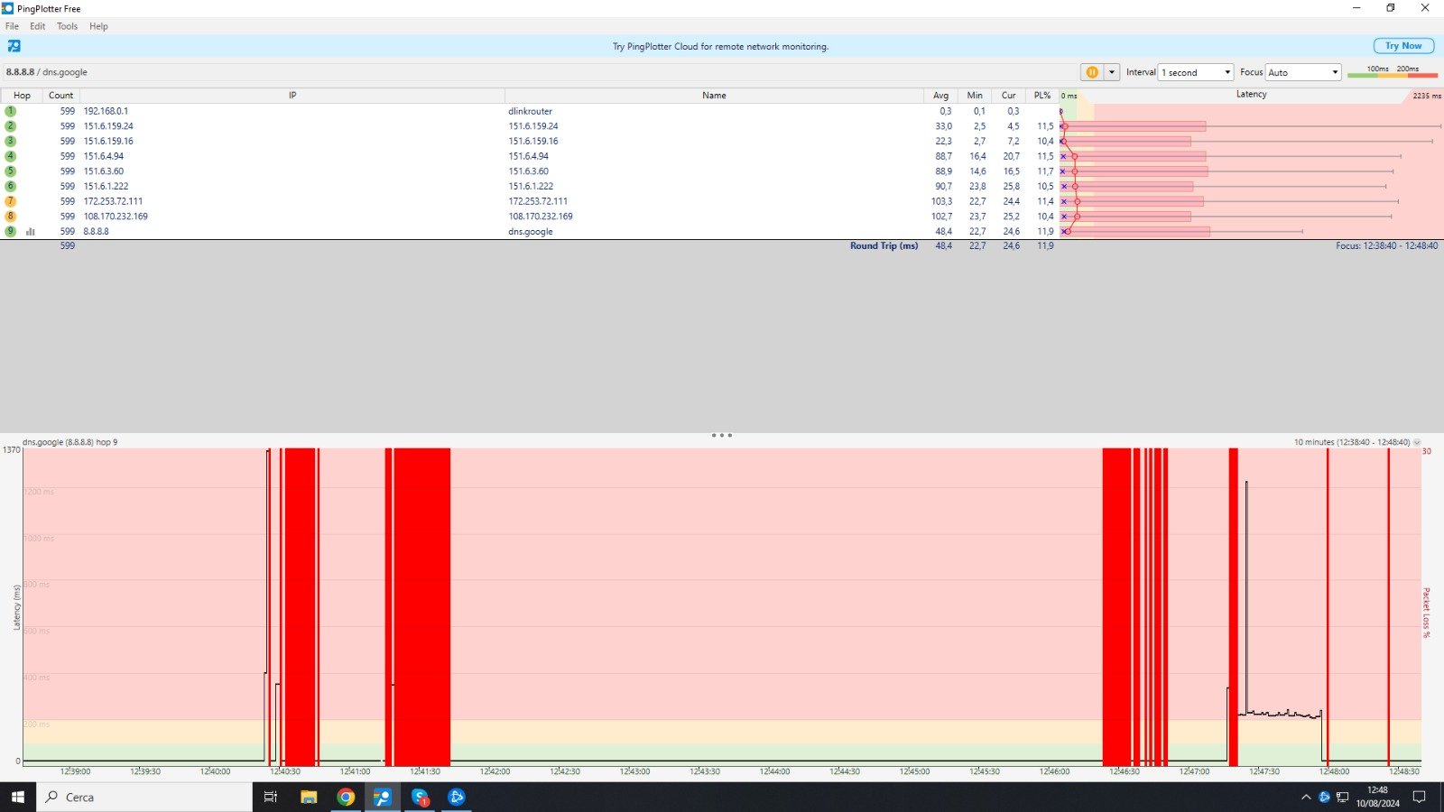Open the Help menu
This screenshot has width=1444, height=812.
(98, 26)
